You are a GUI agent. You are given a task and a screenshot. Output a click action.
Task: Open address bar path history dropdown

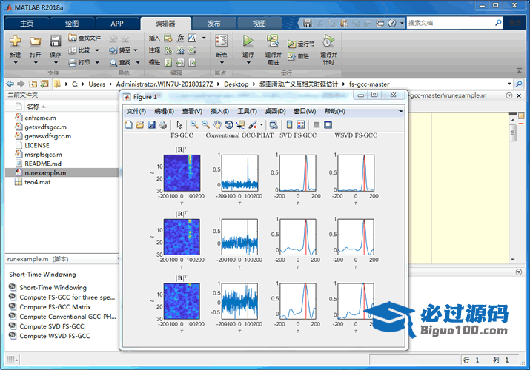[509, 84]
